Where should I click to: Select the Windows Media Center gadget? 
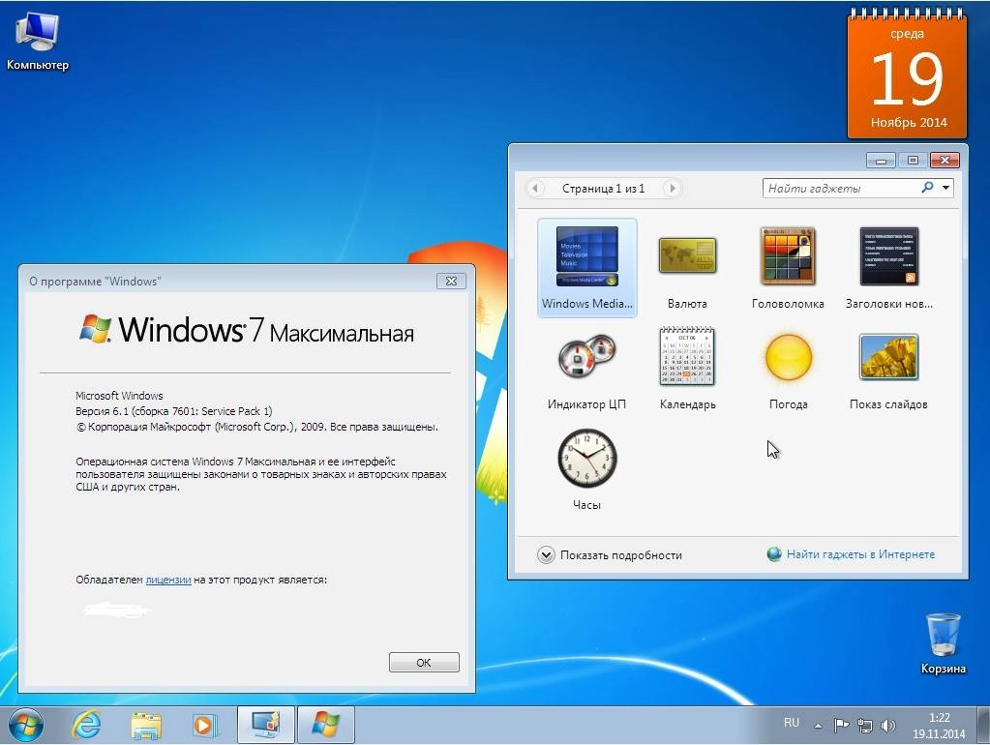tap(587, 268)
